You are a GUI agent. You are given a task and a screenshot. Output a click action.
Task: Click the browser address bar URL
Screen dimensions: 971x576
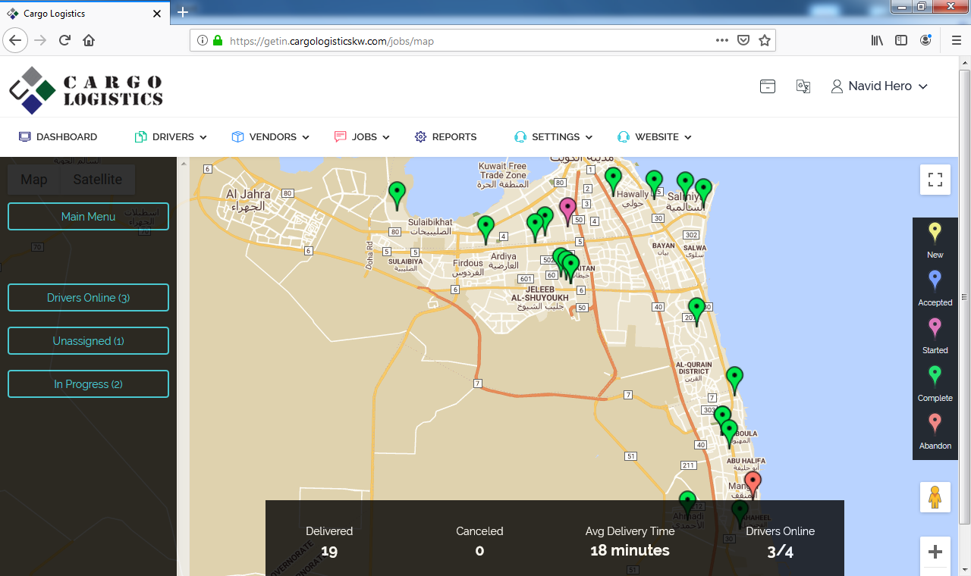point(455,41)
